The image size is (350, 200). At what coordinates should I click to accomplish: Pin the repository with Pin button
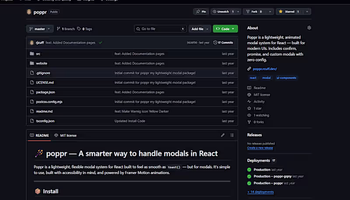pos(201,12)
